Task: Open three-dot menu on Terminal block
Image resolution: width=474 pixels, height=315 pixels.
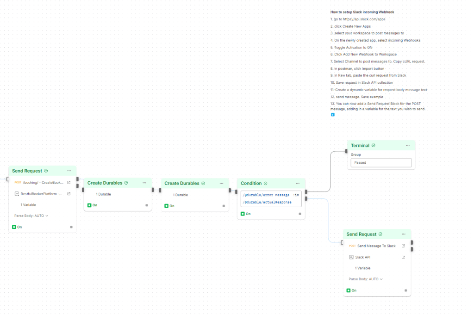Action: 408,145
